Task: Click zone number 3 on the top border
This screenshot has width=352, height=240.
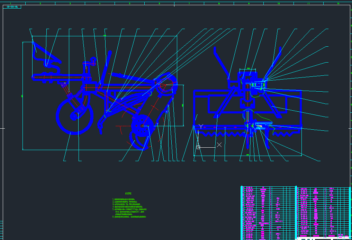Action: pos(70,3)
